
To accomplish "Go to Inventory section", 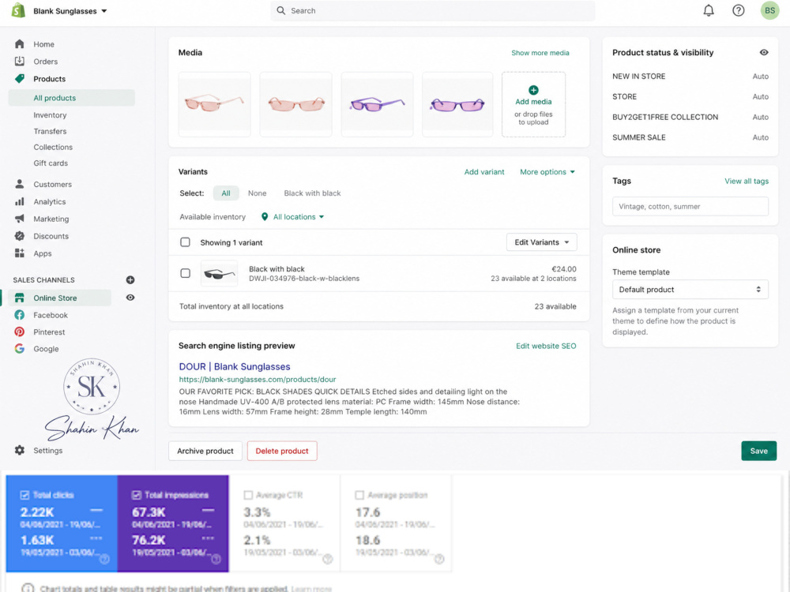I will 50,115.
